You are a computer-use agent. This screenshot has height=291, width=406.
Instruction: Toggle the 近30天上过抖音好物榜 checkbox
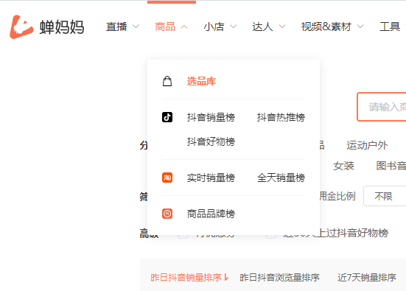tap(271, 234)
